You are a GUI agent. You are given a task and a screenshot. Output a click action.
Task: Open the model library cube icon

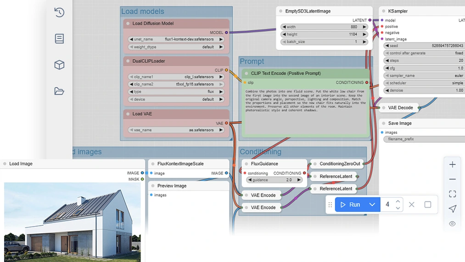[x=59, y=65]
